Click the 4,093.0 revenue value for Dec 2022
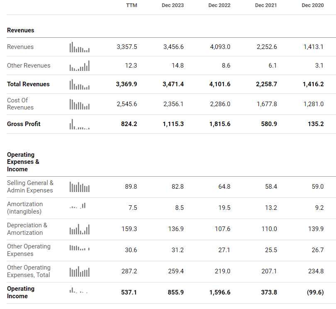336x309 pixels. click(x=220, y=47)
